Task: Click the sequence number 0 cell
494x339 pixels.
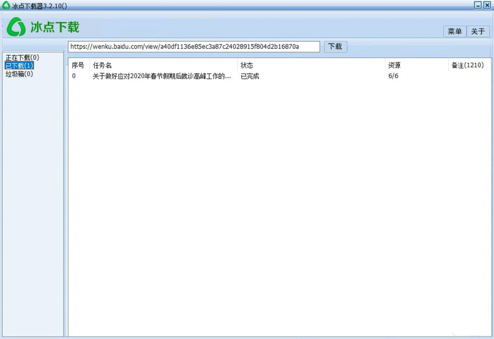Action: coord(74,76)
